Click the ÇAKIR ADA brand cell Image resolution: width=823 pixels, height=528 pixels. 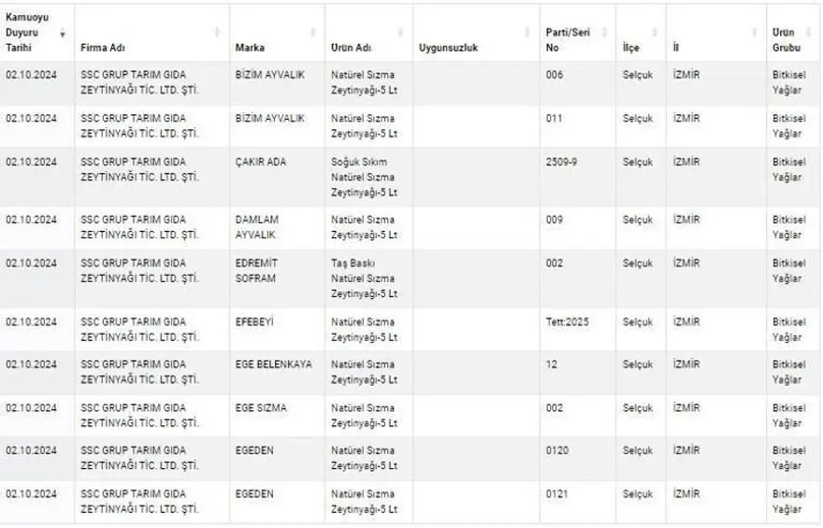tap(261, 162)
